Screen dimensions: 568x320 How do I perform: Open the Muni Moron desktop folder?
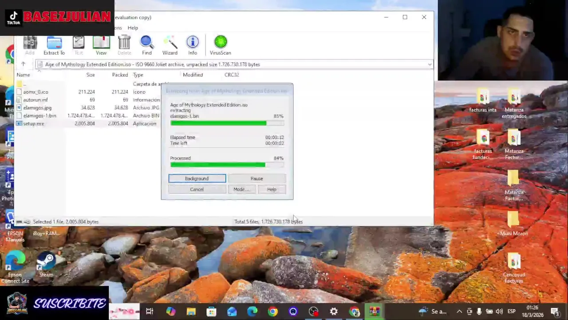(514, 224)
